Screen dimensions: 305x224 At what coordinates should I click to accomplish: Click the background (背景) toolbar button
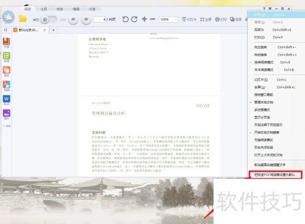click(235, 20)
